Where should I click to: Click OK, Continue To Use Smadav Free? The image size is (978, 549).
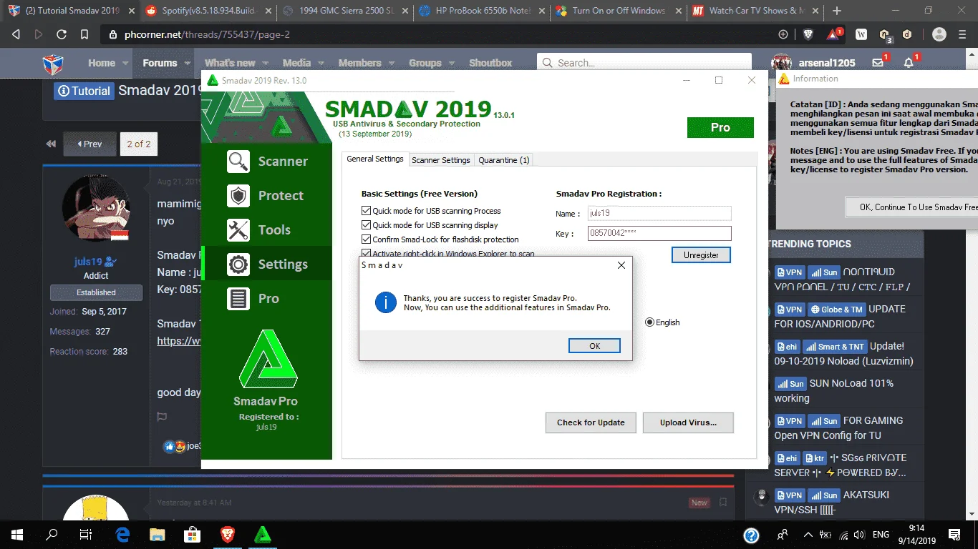(911, 207)
